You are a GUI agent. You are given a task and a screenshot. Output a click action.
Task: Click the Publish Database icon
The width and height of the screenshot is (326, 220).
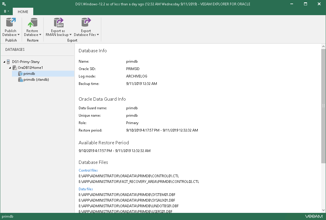11,23
